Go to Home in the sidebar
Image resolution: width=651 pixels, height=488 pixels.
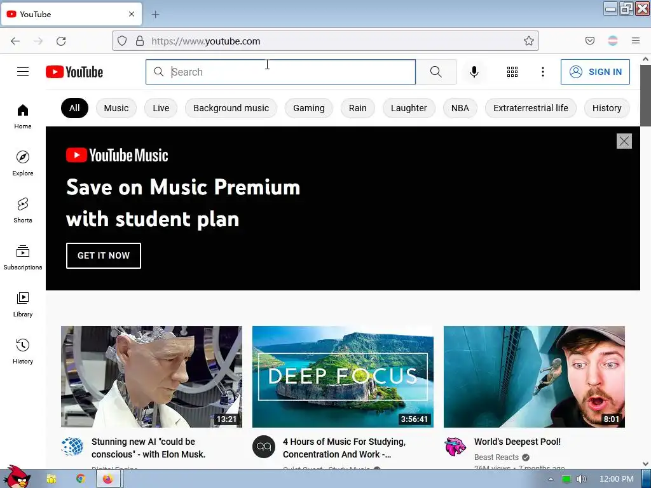click(23, 117)
